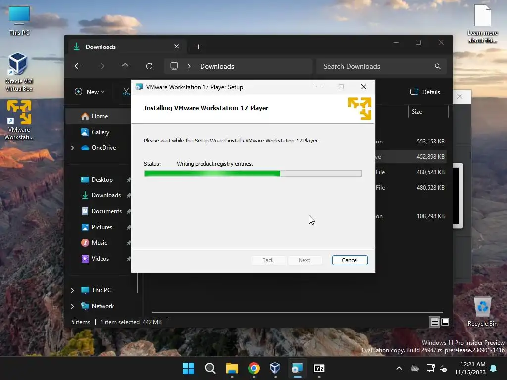Open VirtualBox from the taskbar

[275, 368]
